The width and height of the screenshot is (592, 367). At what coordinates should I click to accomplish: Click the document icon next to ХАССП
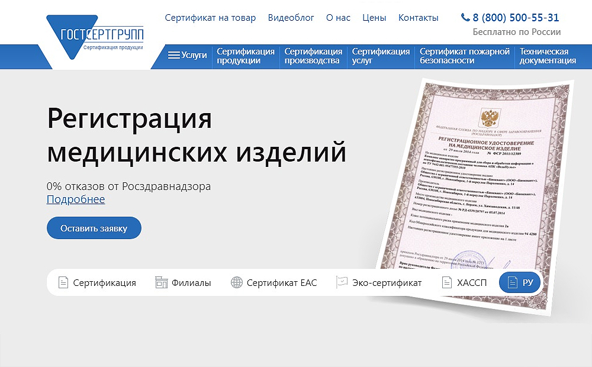click(x=447, y=282)
